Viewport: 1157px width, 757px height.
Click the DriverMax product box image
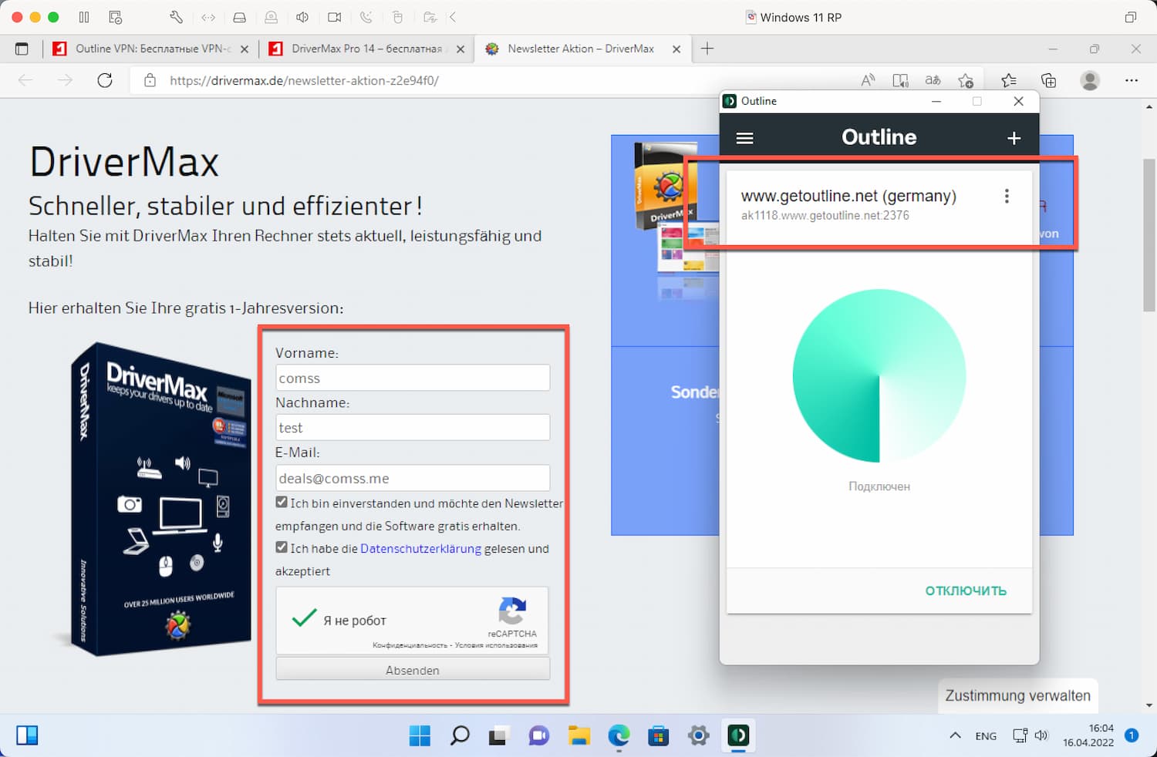159,499
